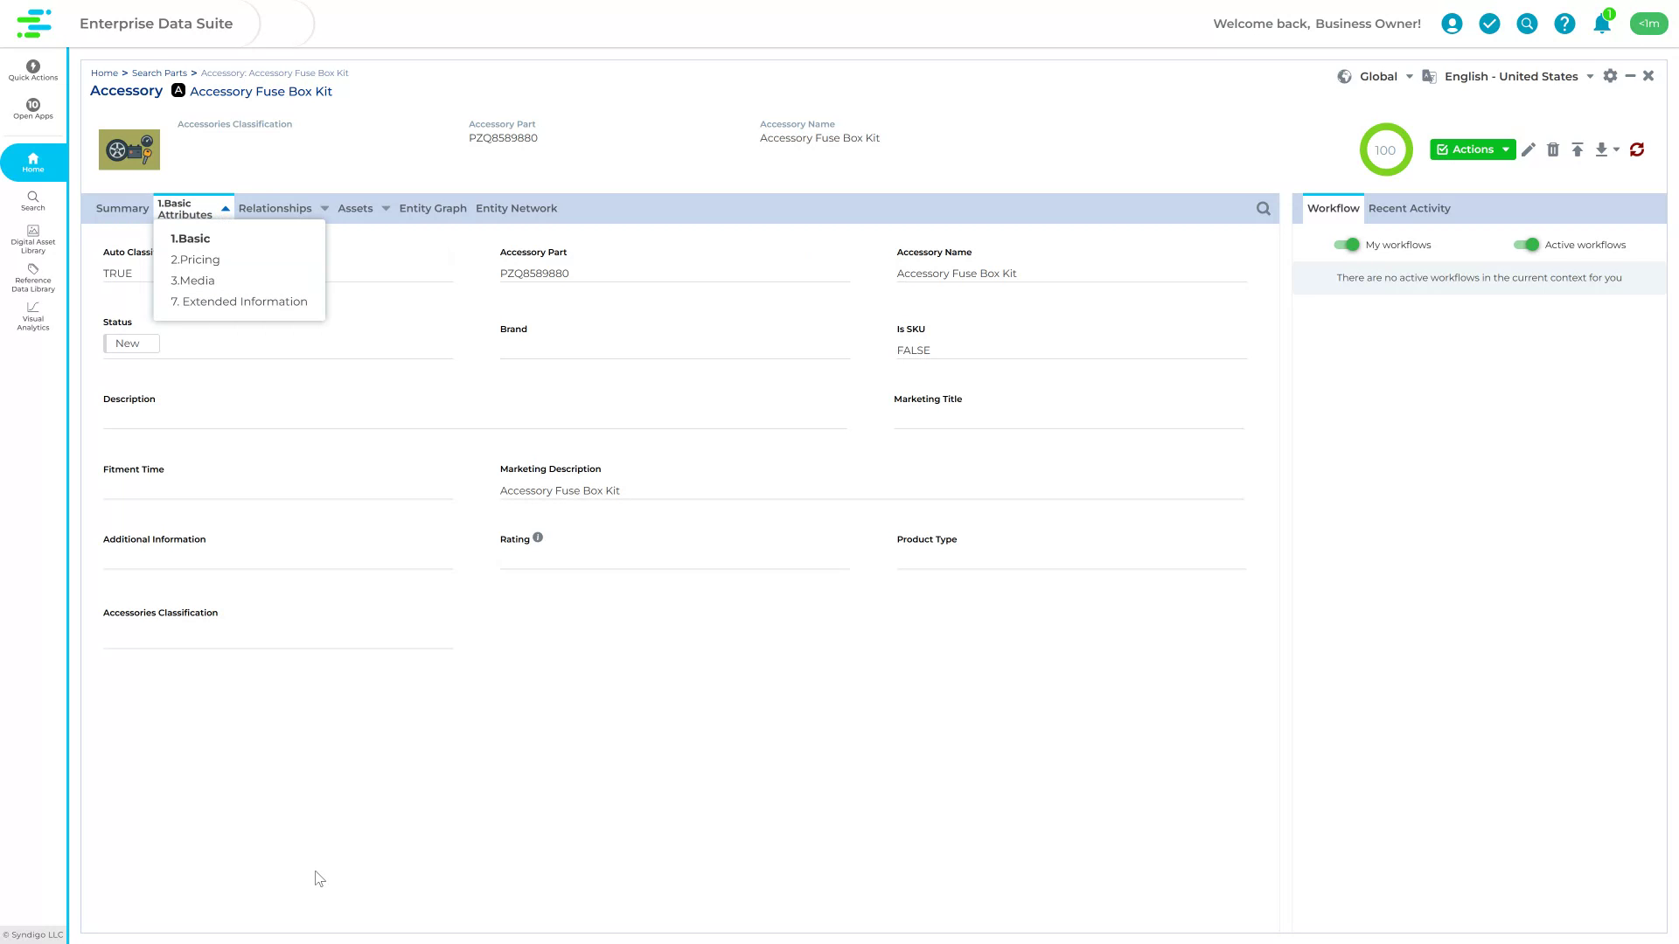
Task: Collapse the 1.Basic Attributes menu
Action: pos(225,208)
